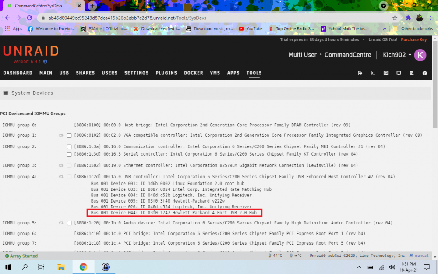Image resolution: width=438 pixels, height=274 pixels.
Task: Open the VMS page
Action: coord(215,73)
